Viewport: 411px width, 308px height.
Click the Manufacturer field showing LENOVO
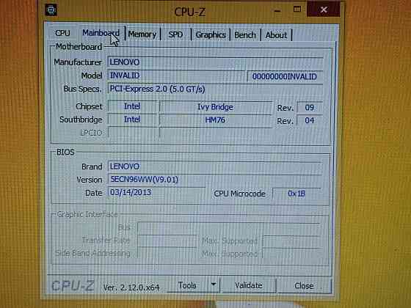(215, 62)
